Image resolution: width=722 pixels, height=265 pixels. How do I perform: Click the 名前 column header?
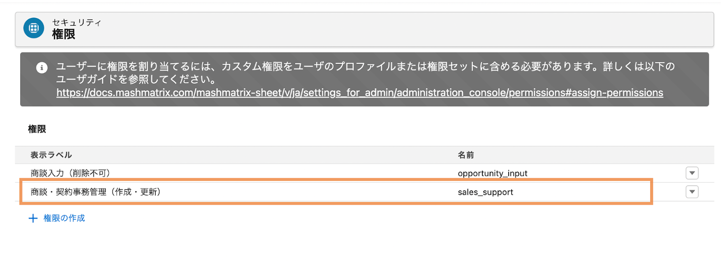coord(466,155)
